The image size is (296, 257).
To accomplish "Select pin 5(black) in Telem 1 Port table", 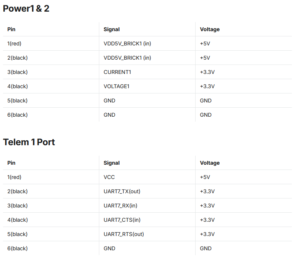I will tap(17, 234).
